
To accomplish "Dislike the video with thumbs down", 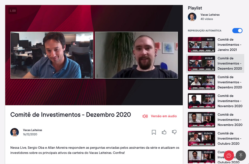I will click(174, 132).
